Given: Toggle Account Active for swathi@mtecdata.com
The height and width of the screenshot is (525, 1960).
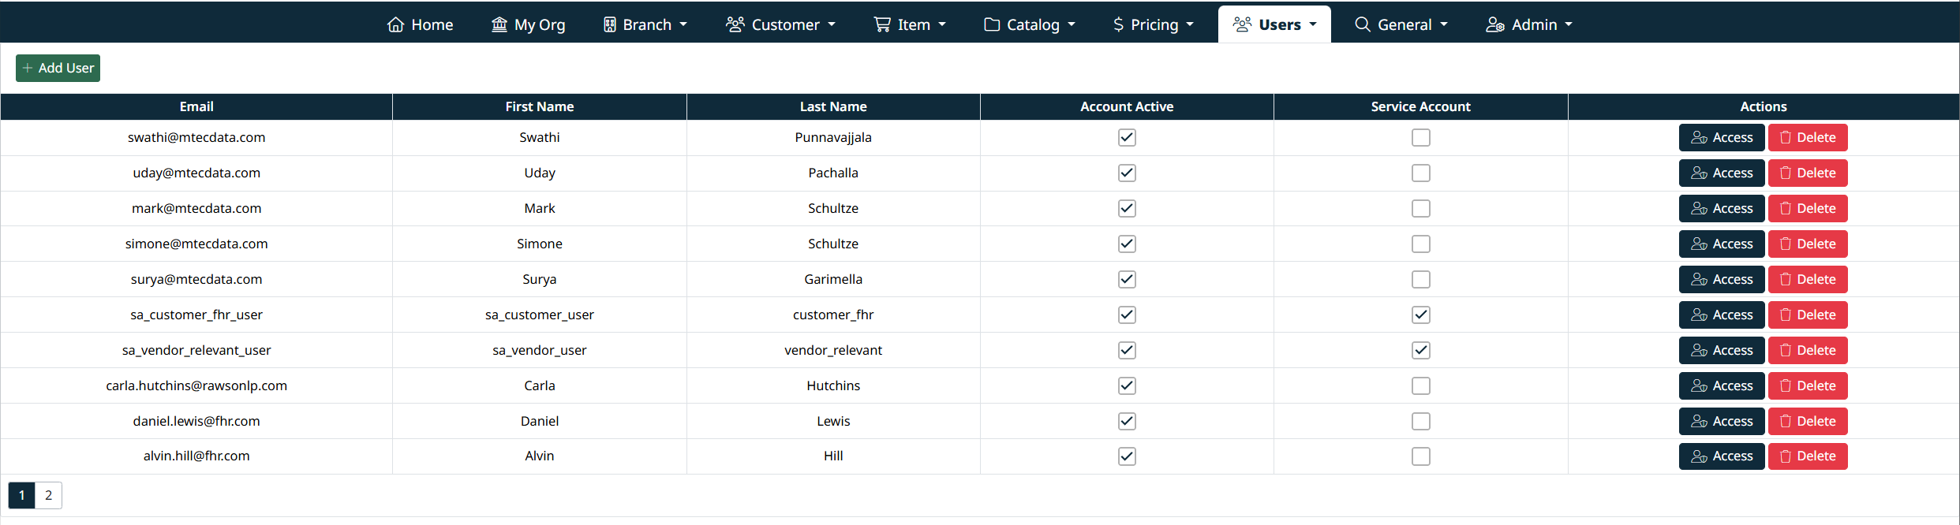Looking at the screenshot, I should pos(1126,137).
